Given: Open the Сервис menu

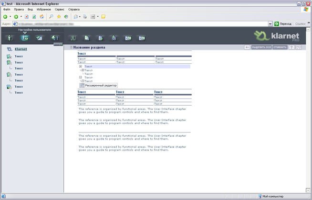Looking at the screenshot, I should point(60,9).
